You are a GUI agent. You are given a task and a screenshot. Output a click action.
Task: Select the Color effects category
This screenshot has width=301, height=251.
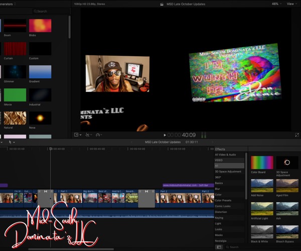229,195
